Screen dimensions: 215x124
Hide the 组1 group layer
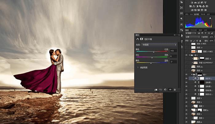click(x=186, y=55)
